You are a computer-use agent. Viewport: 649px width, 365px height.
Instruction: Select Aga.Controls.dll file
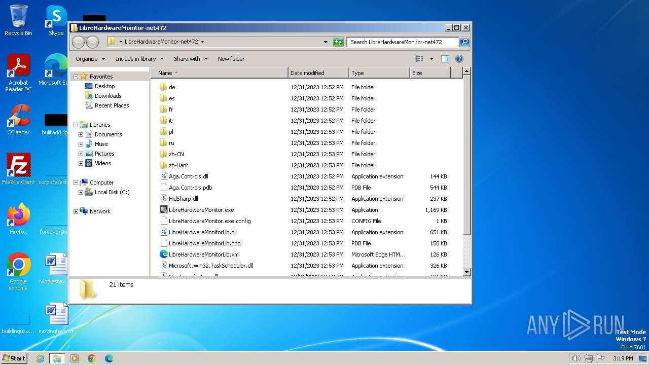point(188,176)
